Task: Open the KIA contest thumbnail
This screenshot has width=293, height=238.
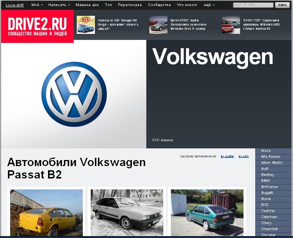Action: 86,25
